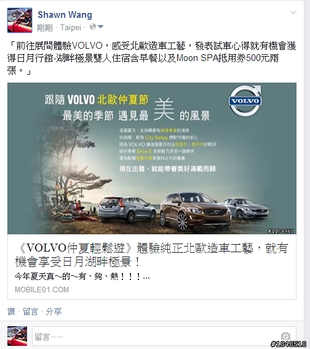Click the camera icon to attach a photo

(285, 336)
